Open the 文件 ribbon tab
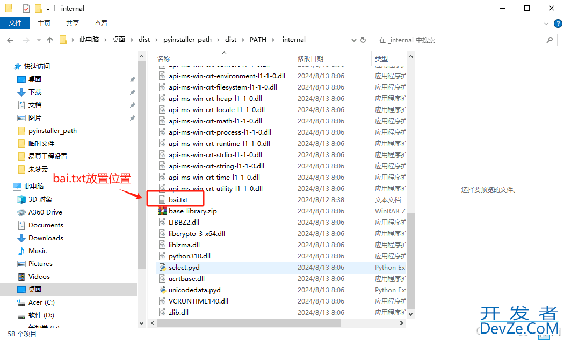Viewport: 564px width, 340px height. tap(15, 23)
